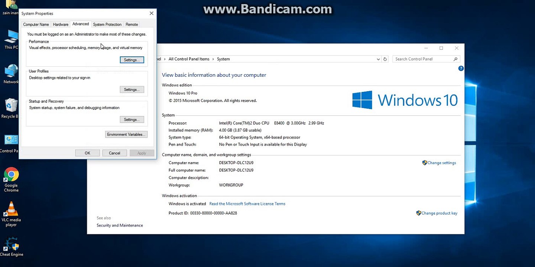The image size is (535, 267).
Task: Open Environment Variables dialog
Action: pyautogui.click(x=126, y=135)
